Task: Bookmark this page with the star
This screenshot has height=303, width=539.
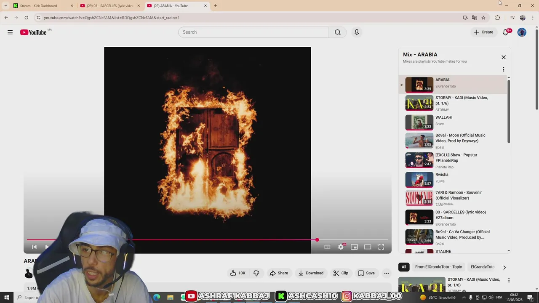Action: coord(483,18)
